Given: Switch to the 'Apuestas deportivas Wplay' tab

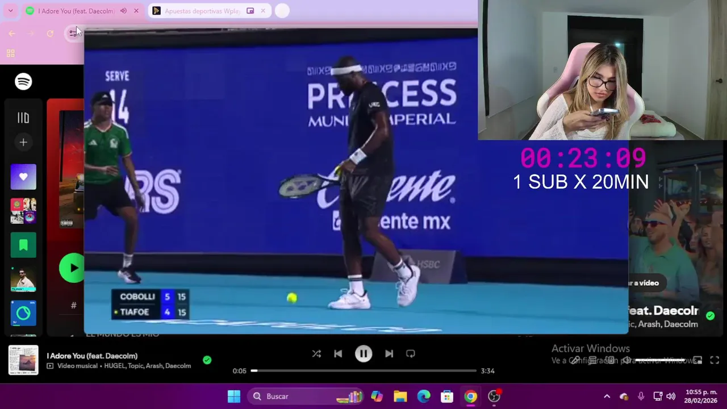Looking at the screenshot, I should click(x=209, y=11).
